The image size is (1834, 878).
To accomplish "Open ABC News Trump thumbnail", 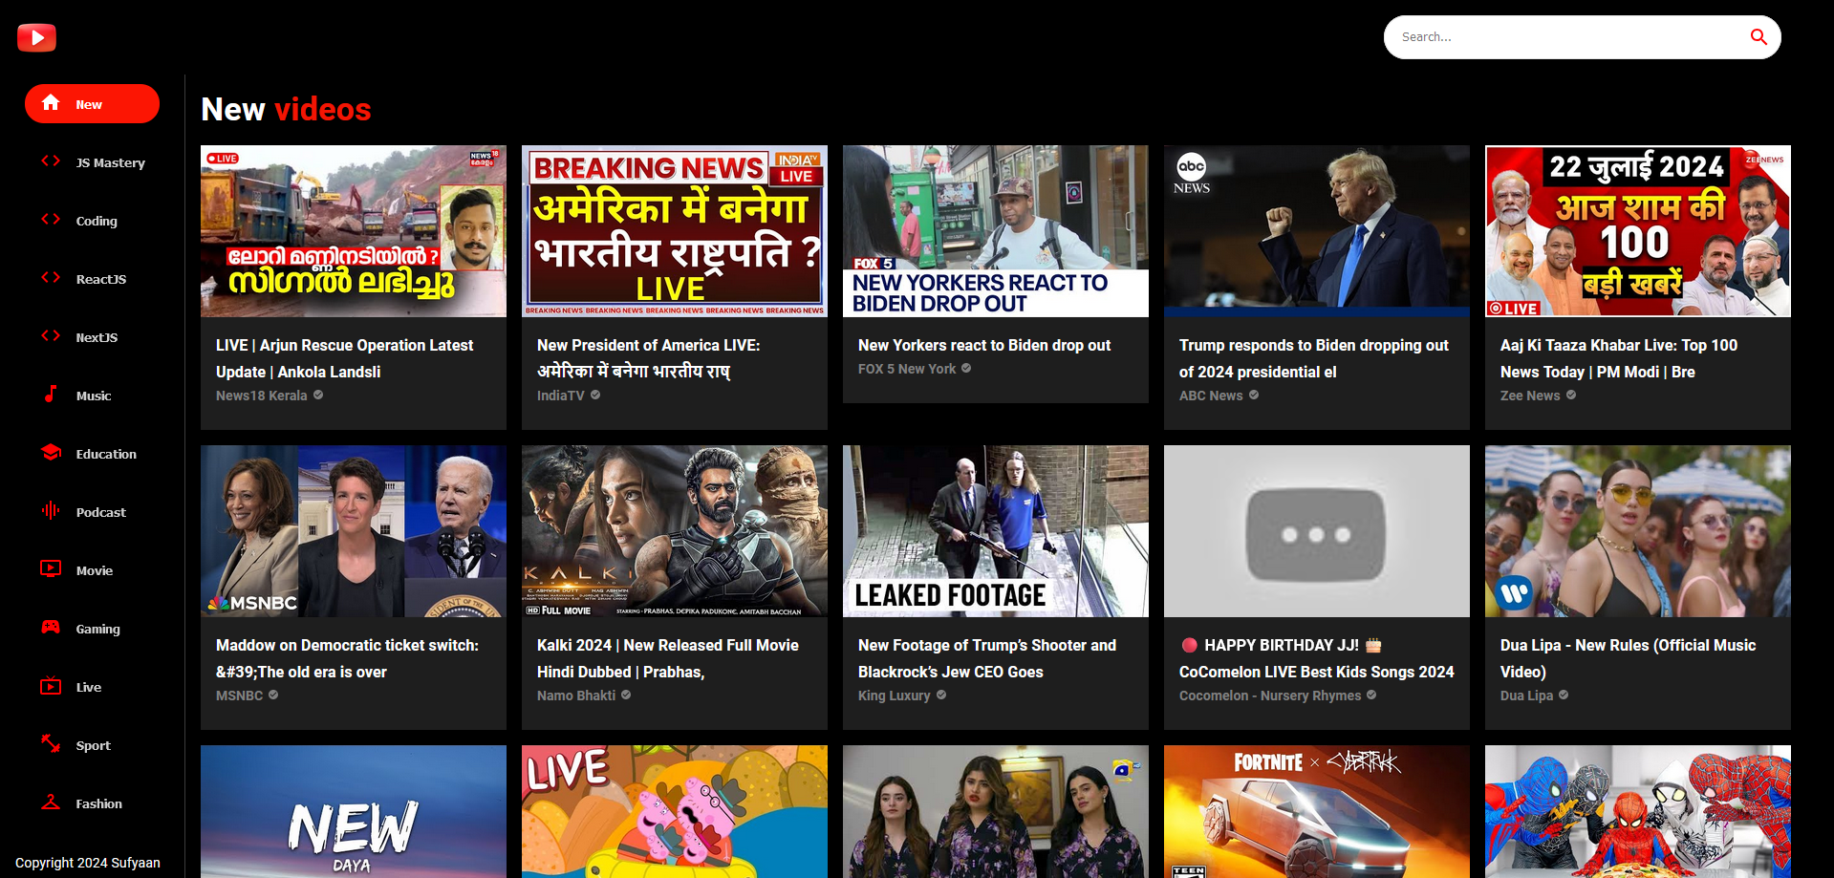I will [1317, 231].
